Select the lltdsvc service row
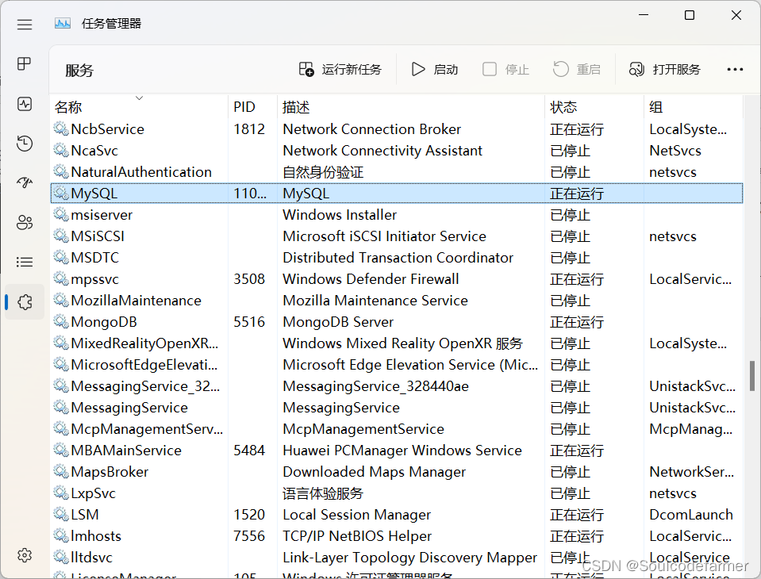Screen dimensions: 761x579 click(397, 557)
